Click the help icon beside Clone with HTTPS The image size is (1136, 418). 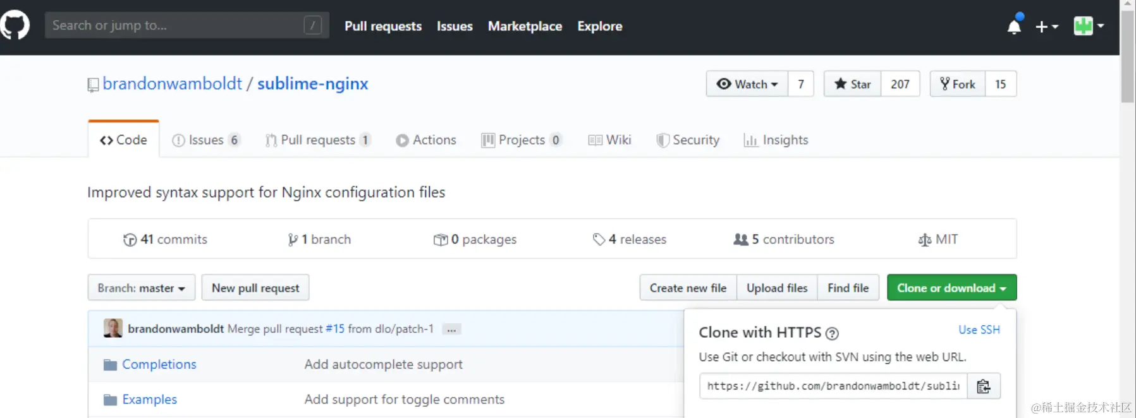coord(833,333)
